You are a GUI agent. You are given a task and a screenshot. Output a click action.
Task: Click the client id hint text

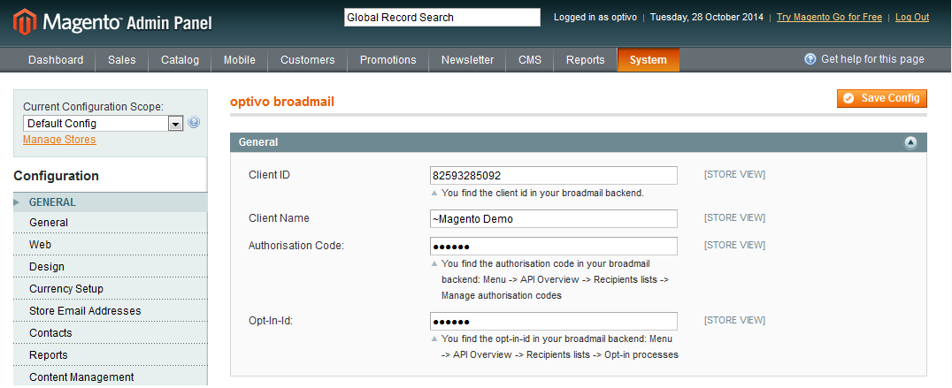pos(542,194)
